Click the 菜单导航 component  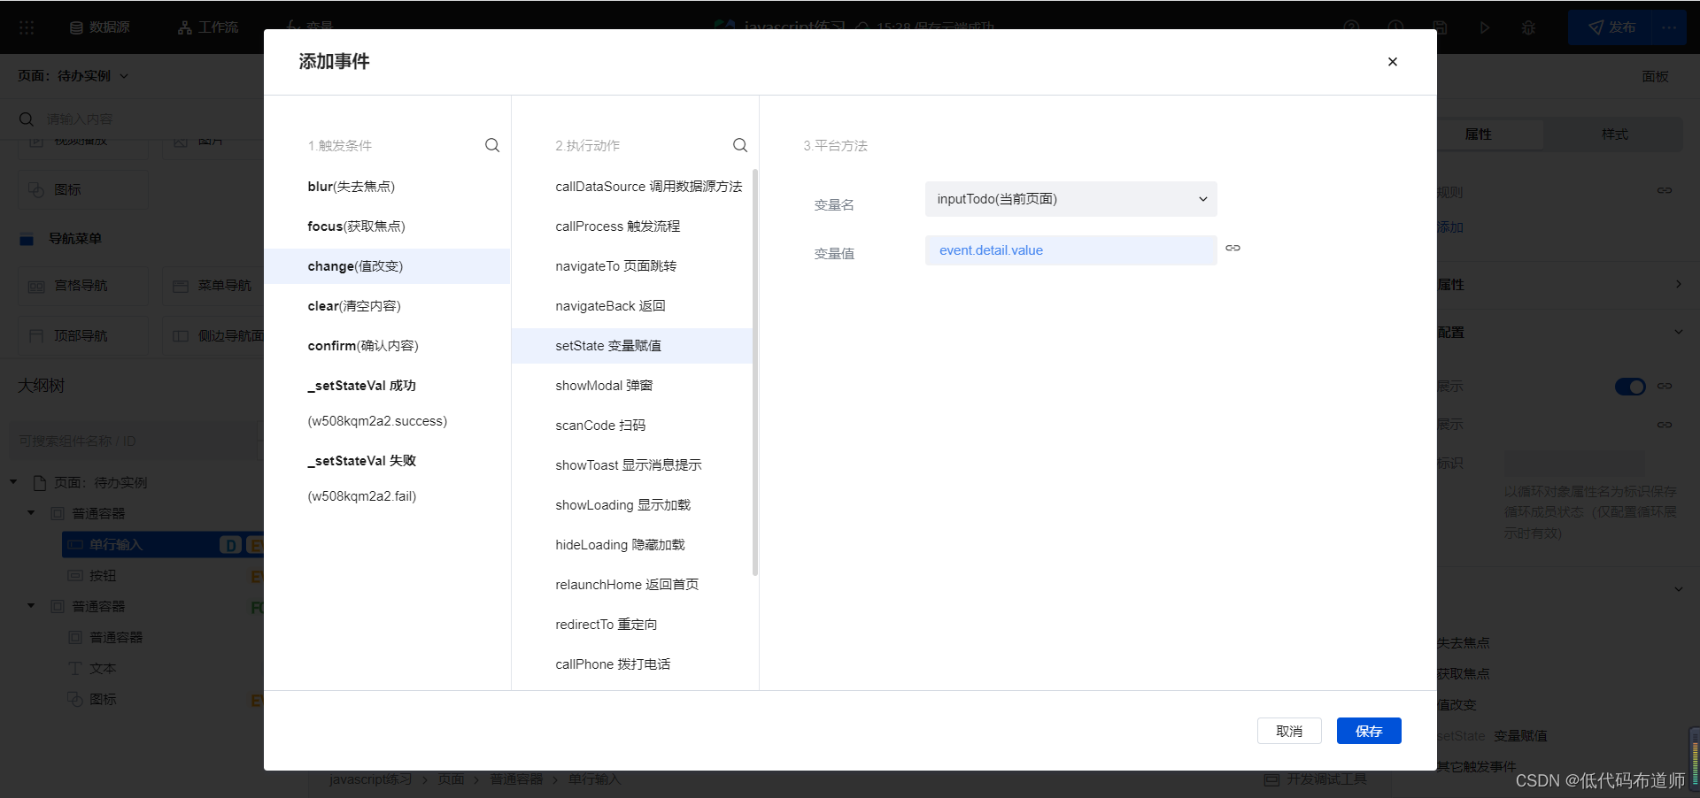point(214,286)
